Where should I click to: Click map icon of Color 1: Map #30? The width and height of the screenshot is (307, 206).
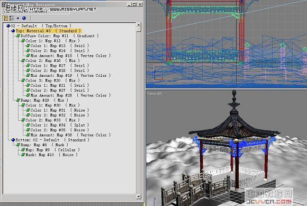click(23, 105)
